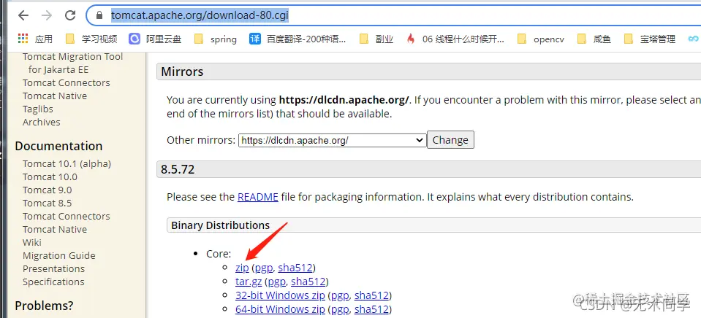
Task: Open the opencv bookmark folder
Action: click(540, 39)
